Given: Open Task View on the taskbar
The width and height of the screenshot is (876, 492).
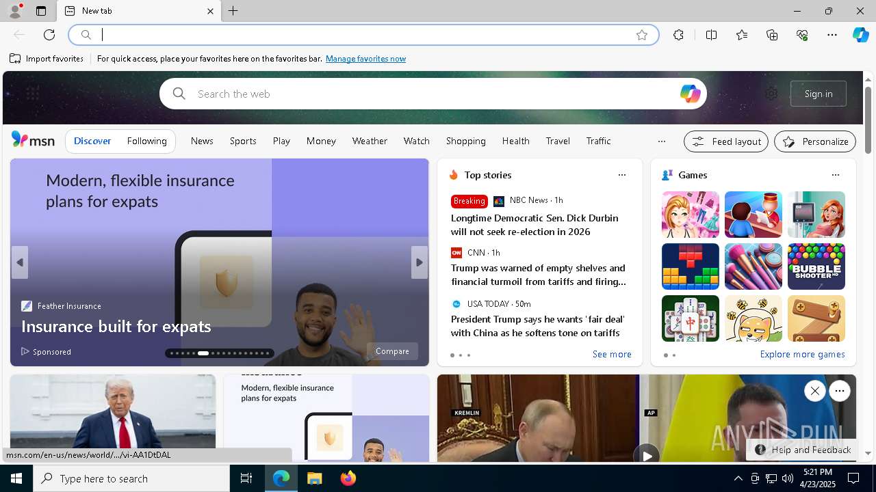Looking at the screenshot, I should (246, 478).
